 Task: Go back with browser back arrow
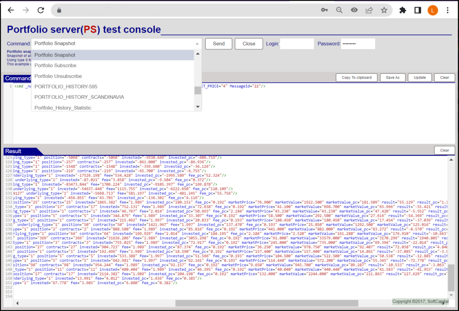11,10
